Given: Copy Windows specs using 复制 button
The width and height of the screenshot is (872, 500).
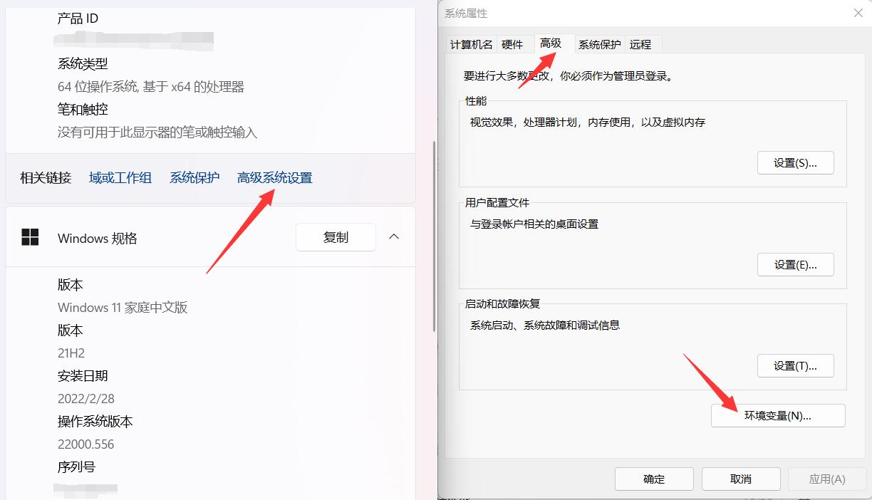Looking at the screenshot, I should [335, 237].
